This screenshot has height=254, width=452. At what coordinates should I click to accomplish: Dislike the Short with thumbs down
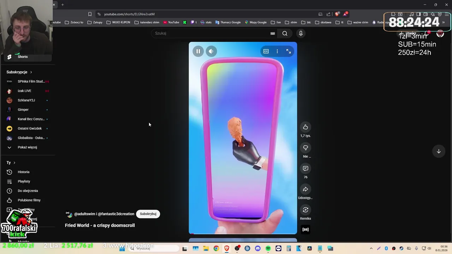(305, 148)
